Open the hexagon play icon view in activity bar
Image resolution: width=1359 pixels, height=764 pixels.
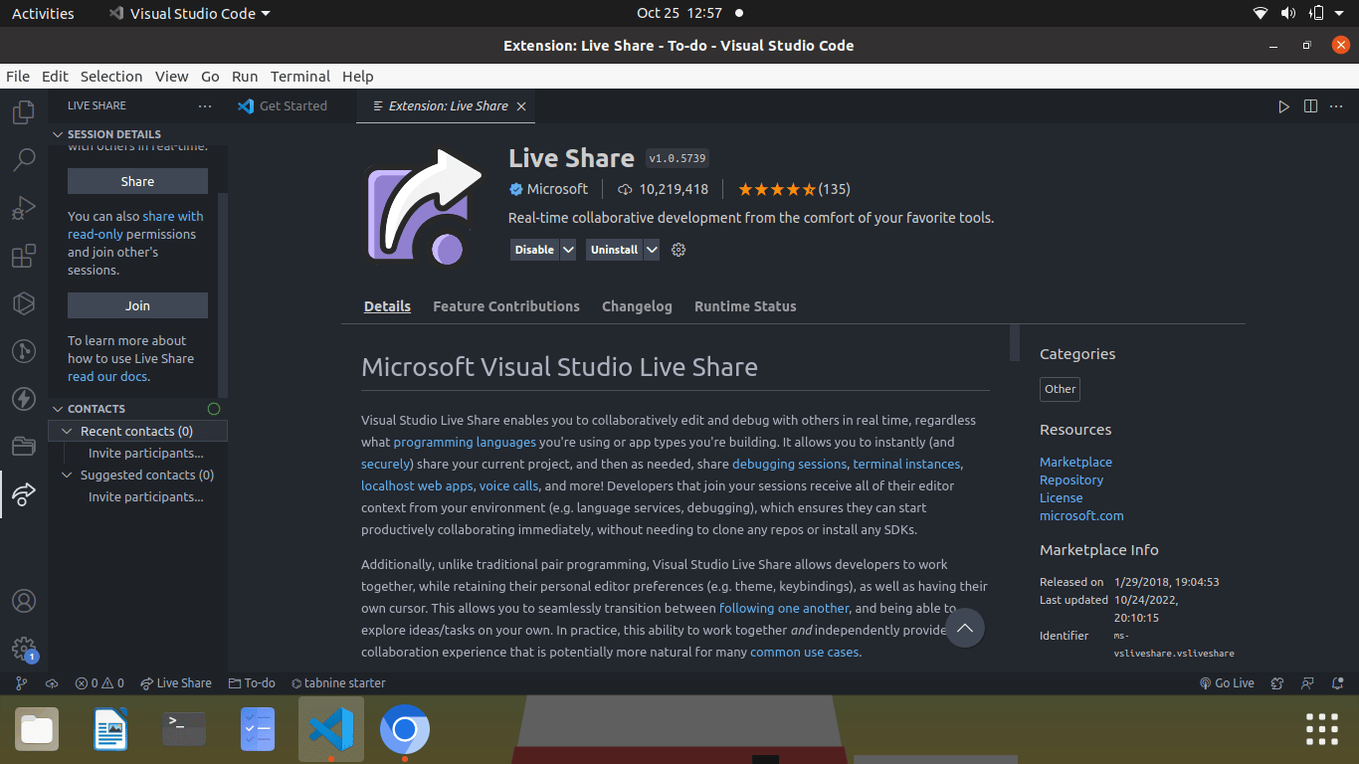(x=24, y=303)
